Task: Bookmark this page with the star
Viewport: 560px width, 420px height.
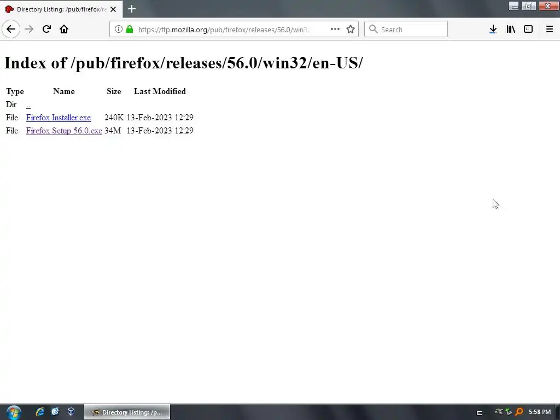Action: pyautogui.click(x=351, y=30)
